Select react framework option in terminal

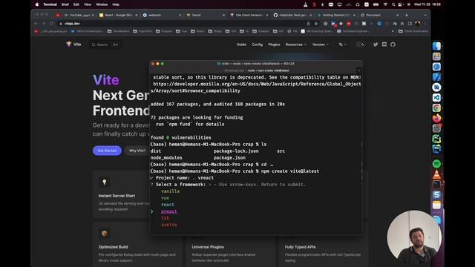(x=168, y=205)
